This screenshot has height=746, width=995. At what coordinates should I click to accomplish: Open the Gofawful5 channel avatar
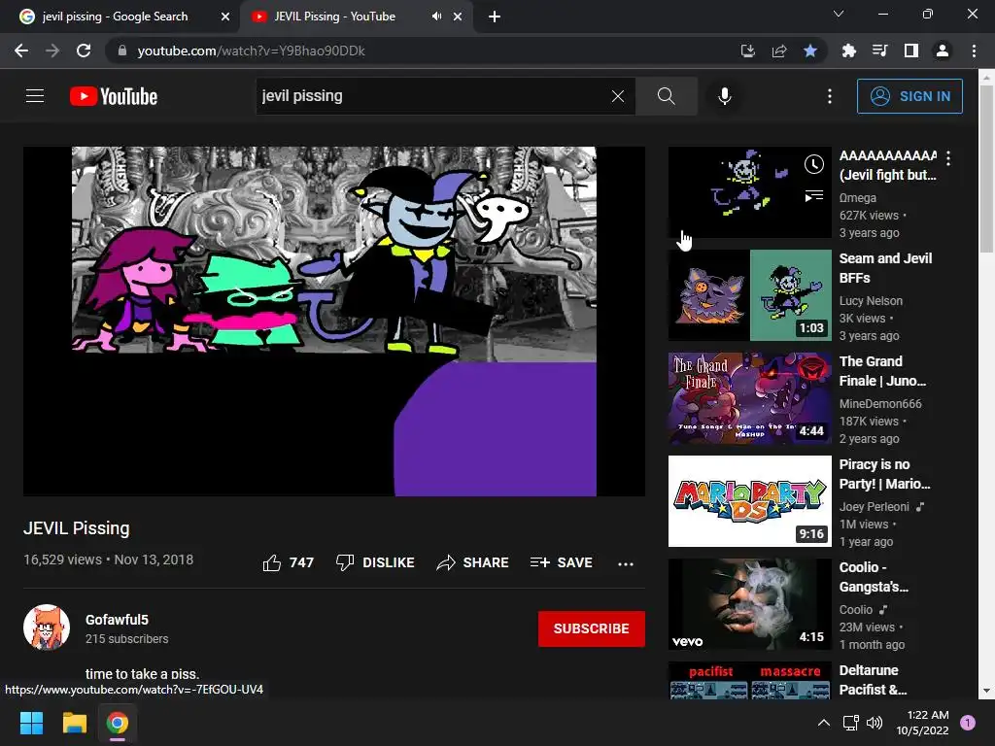47,627
